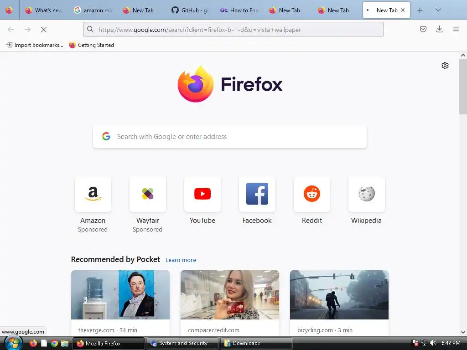Open the theverge.com Pocket story thumbnail
The height and width of the screenshot is (350, 467).
click(120, 295)
